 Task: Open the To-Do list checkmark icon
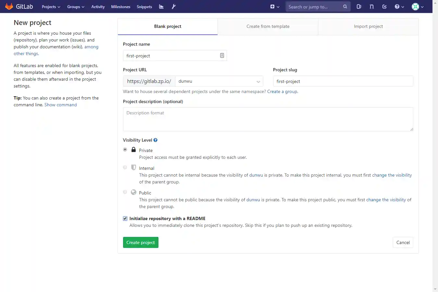tap(384, 6)
